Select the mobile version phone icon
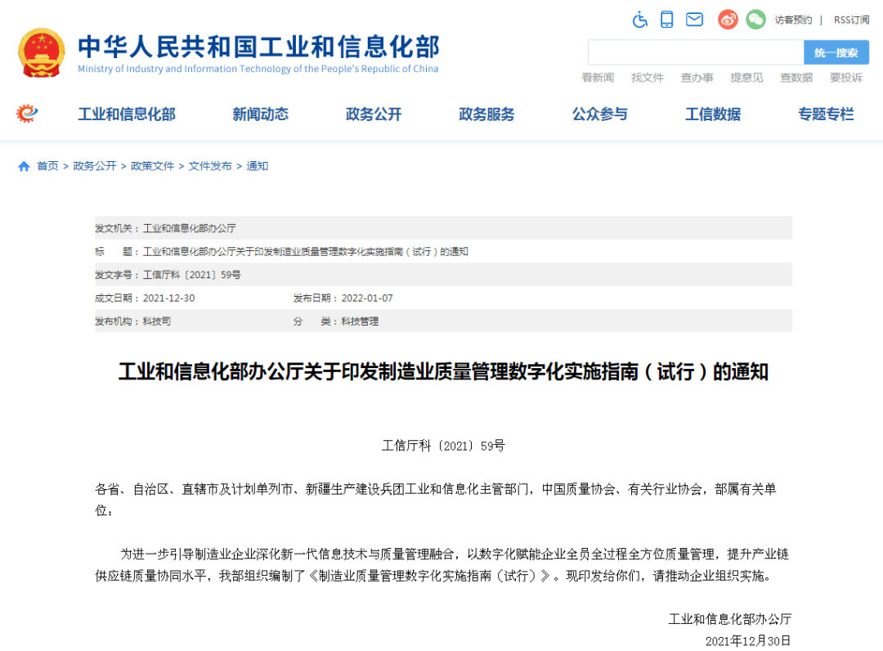The image size is (883, 651). [666, 19]
